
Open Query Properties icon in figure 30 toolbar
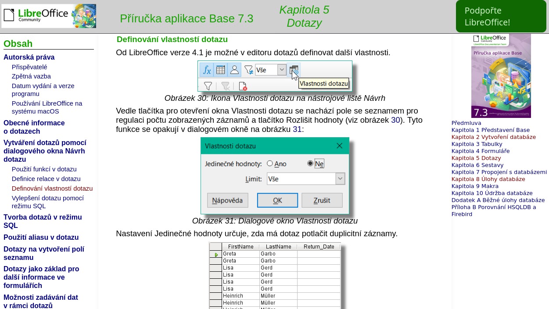[294, 70]
